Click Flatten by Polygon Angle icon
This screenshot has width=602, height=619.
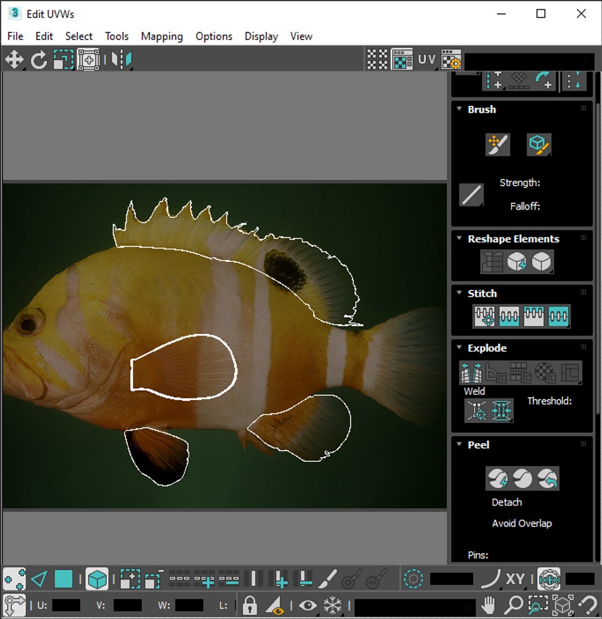click(496, 373)
